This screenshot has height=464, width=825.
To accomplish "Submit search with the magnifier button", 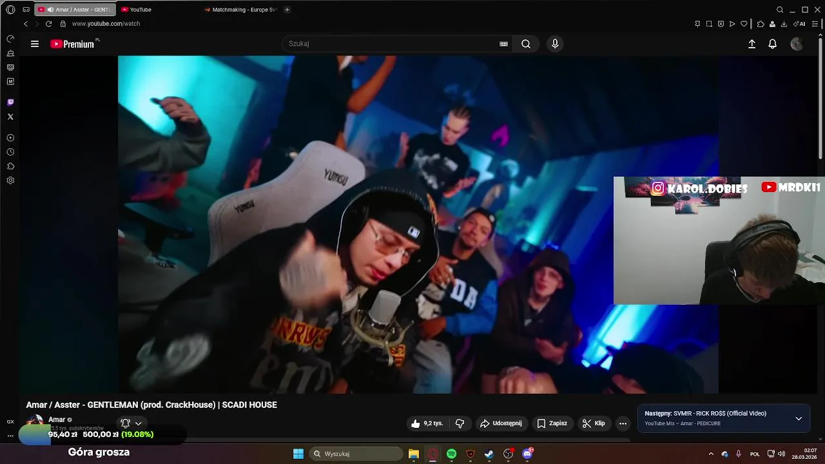I will point(526,44).
